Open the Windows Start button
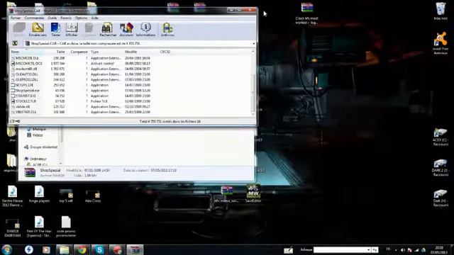Viewport: 454px width, 255px height. point(6,249)
